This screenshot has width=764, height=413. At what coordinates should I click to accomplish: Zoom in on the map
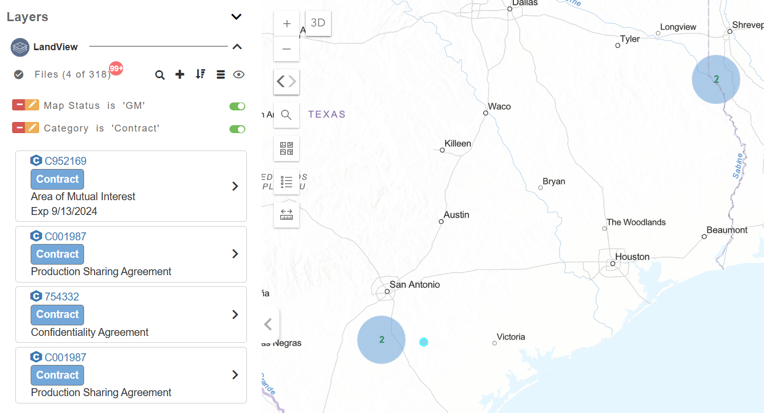287,24
